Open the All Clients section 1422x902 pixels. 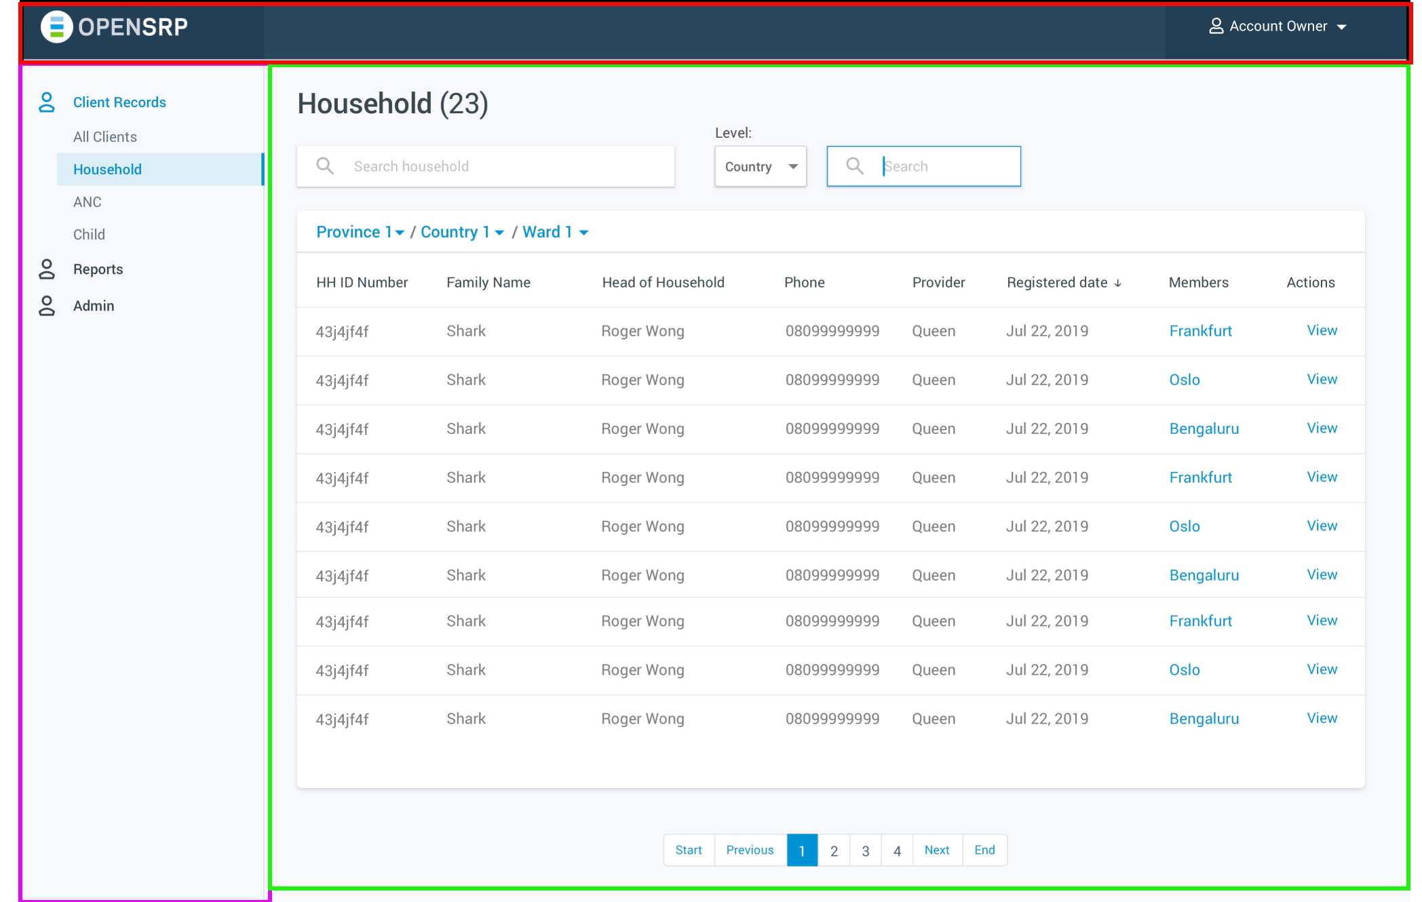(104, 136)
